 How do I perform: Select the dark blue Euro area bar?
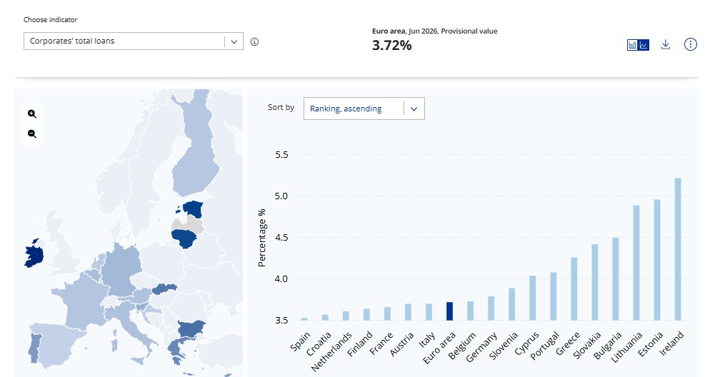click(x=449, y=311)
